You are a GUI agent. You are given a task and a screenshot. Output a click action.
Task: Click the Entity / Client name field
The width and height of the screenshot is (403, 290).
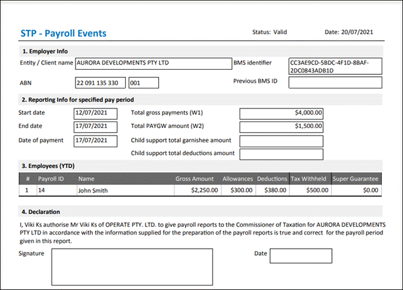point(152,64)
